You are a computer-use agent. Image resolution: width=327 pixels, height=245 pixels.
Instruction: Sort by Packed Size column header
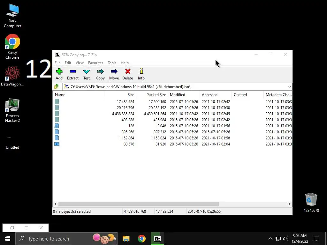pyautogui.click(x=152, y=94)
